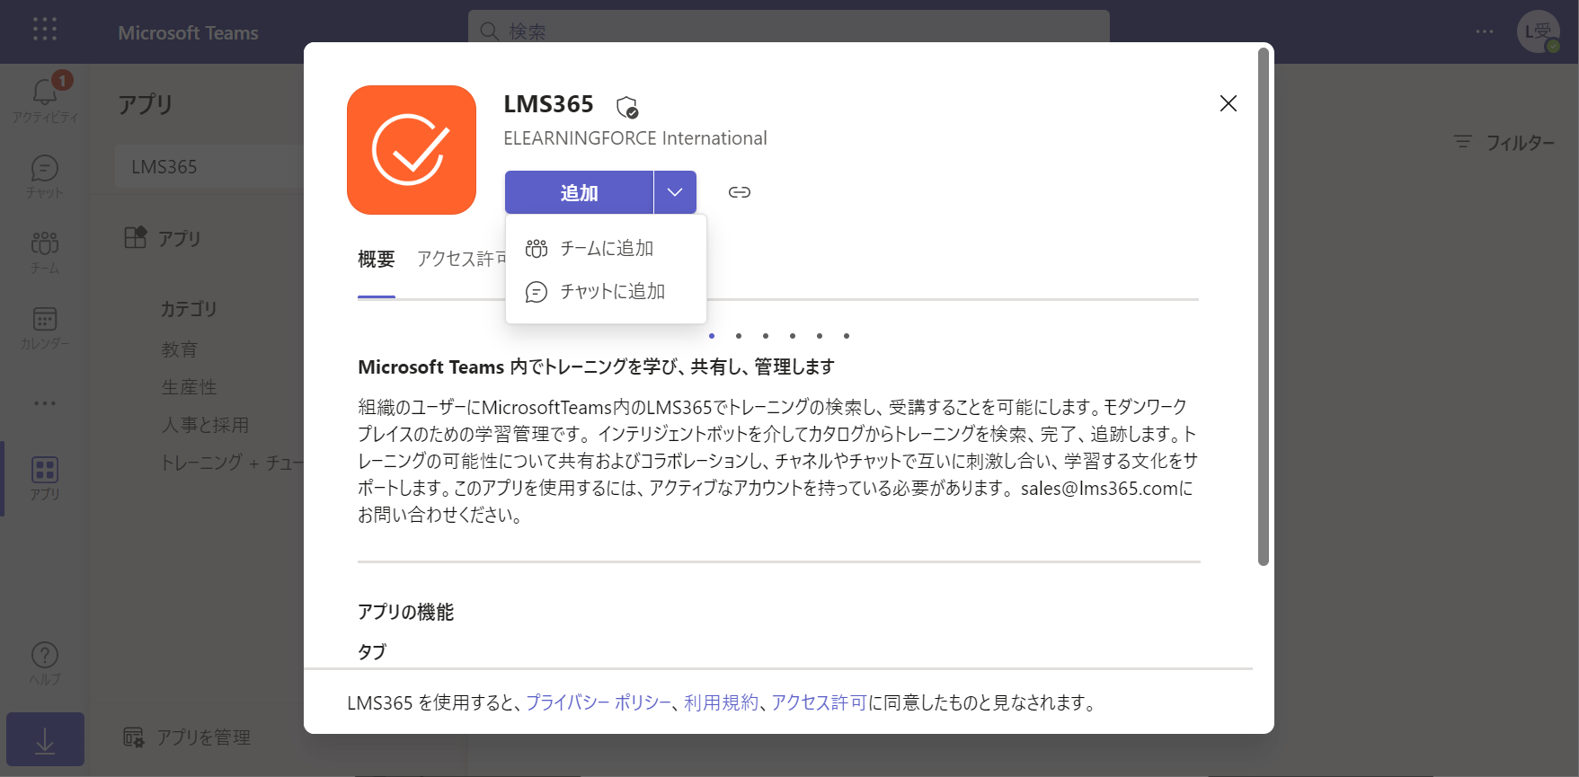Open the Filter option
1579x777 pixels.
pyautogui.click(x=1504, y=142)
